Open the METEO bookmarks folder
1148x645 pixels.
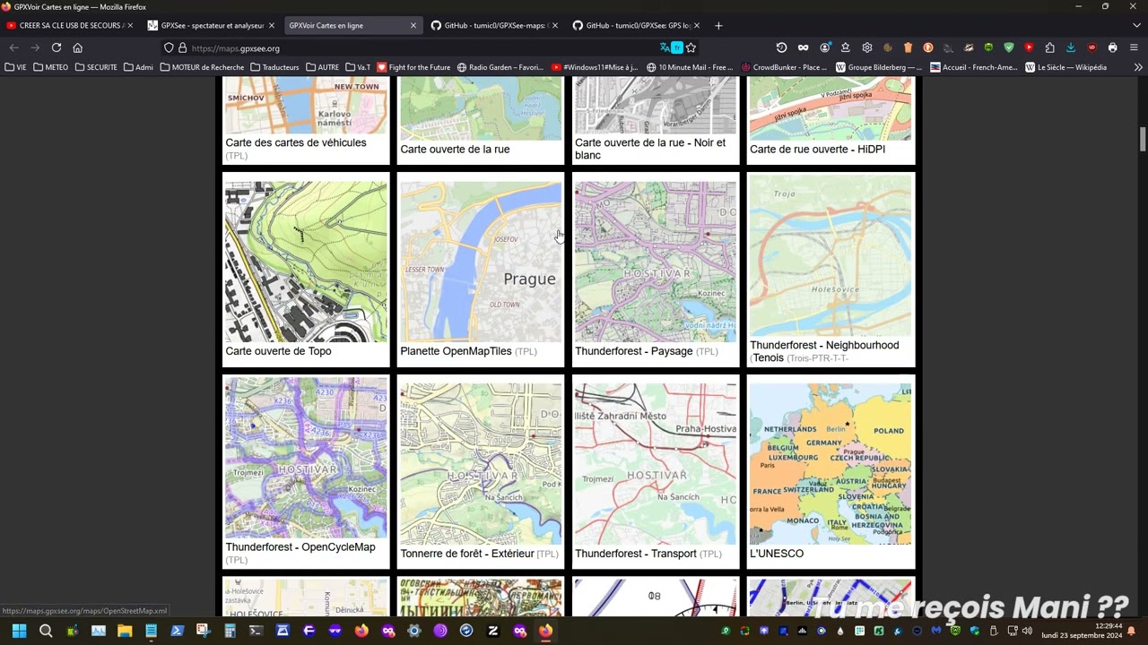point(50,67)
